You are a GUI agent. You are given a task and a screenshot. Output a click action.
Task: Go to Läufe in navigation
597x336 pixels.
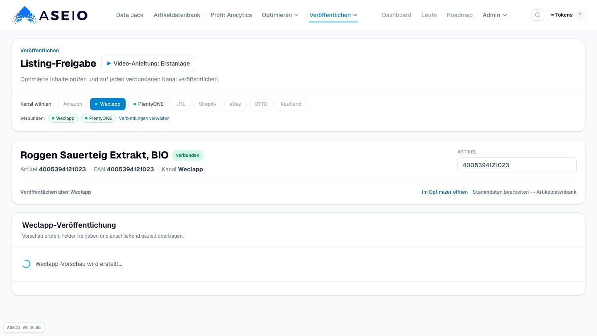click(429, 15)
